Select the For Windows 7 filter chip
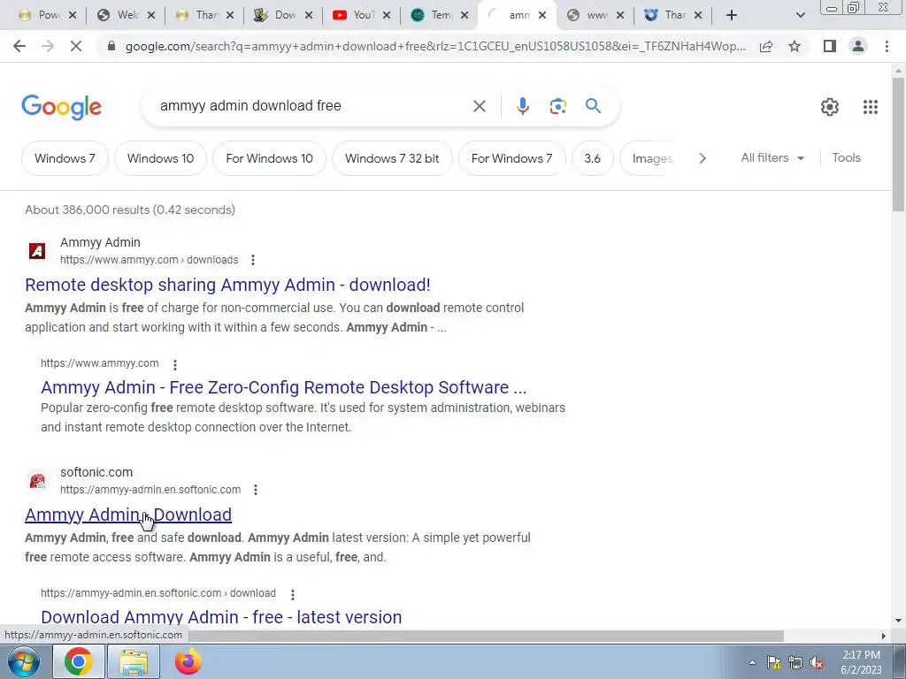This screenshot has height=679, width=906. point(511,158)
